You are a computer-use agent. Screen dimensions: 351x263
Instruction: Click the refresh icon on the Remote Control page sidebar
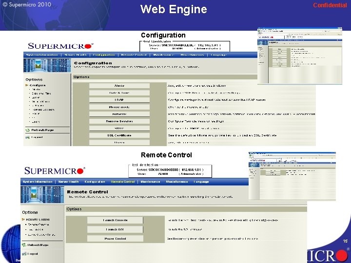(24, 245)
